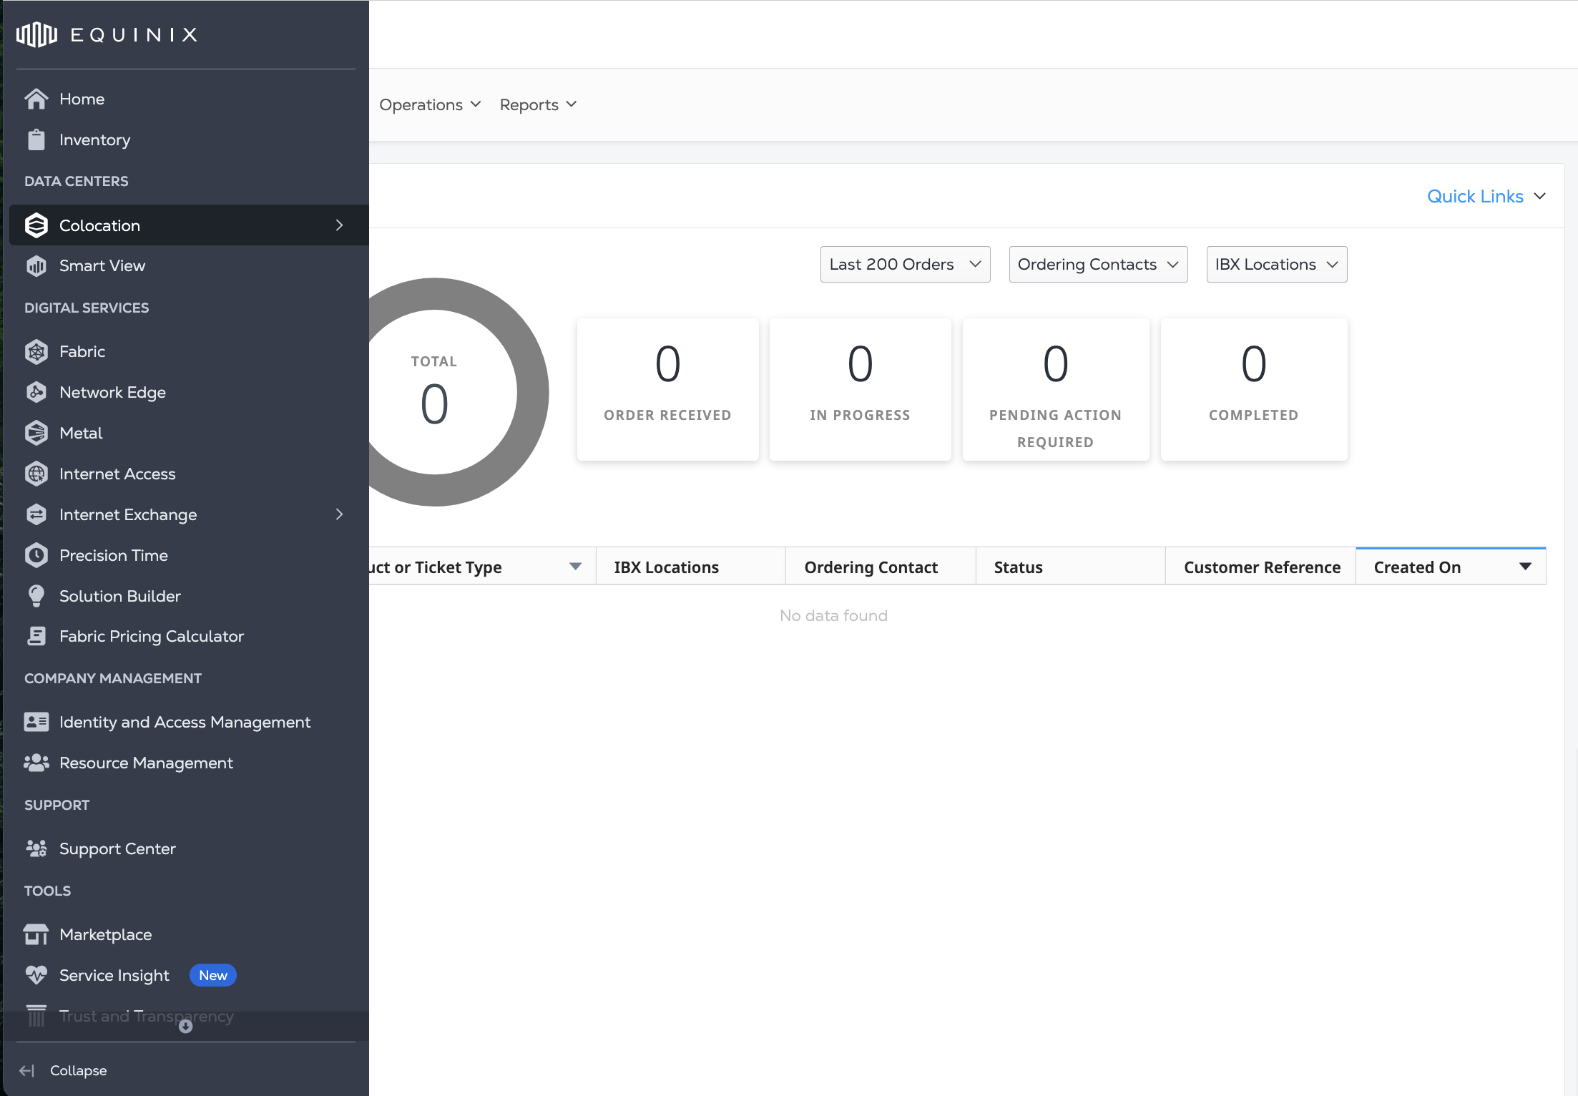Click the Network Edge icon
The height and width of the screenshot is (1096, 1578).
[36, 392]
